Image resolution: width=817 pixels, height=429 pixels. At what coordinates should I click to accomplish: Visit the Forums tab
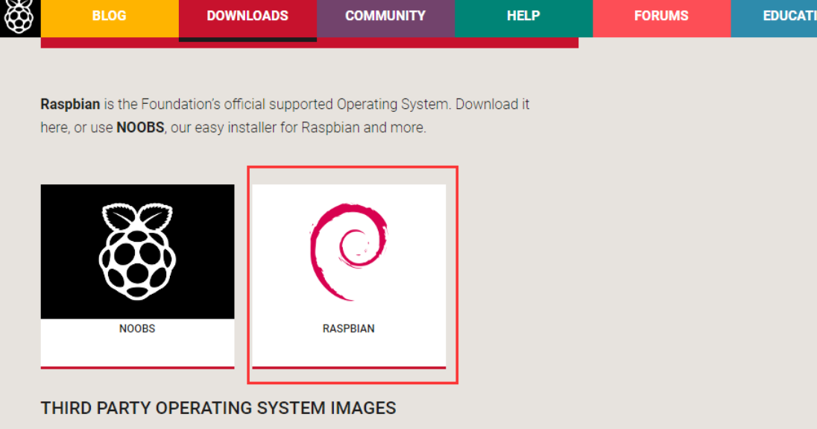[662, 18]
